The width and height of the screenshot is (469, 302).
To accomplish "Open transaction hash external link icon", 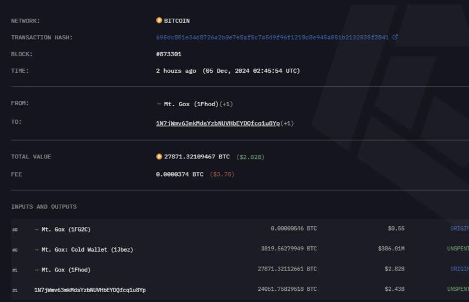I will 395,37.
